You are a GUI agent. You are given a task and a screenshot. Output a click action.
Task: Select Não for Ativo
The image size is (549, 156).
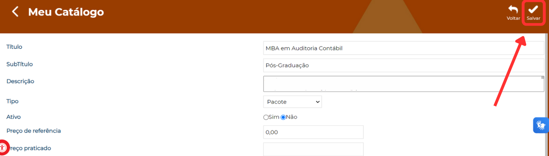pos(283,117)
